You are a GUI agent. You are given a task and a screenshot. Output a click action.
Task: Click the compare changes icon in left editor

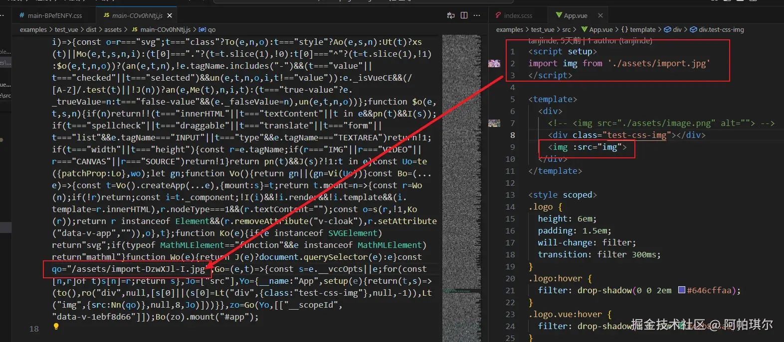[x=451, y=15]
